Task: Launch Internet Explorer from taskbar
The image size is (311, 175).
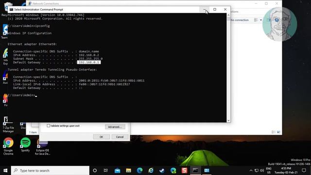Action: pos(151,171)
